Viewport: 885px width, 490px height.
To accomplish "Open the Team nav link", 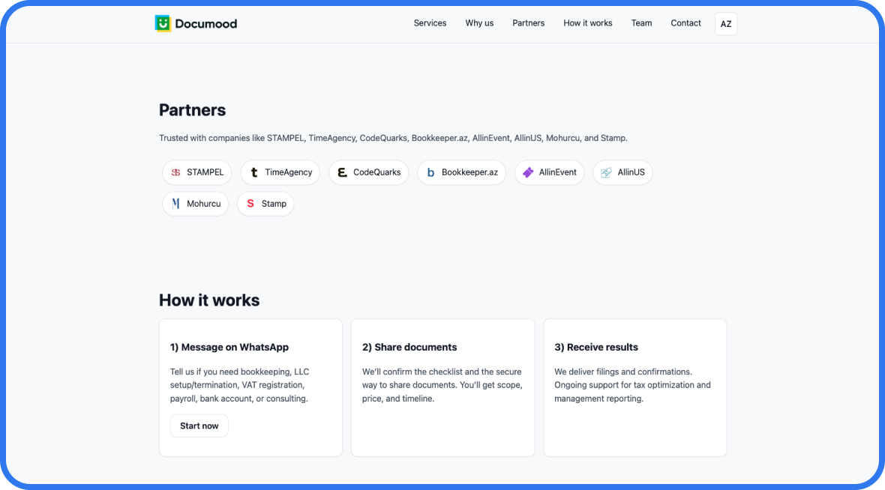I will (x=641, y=23).
